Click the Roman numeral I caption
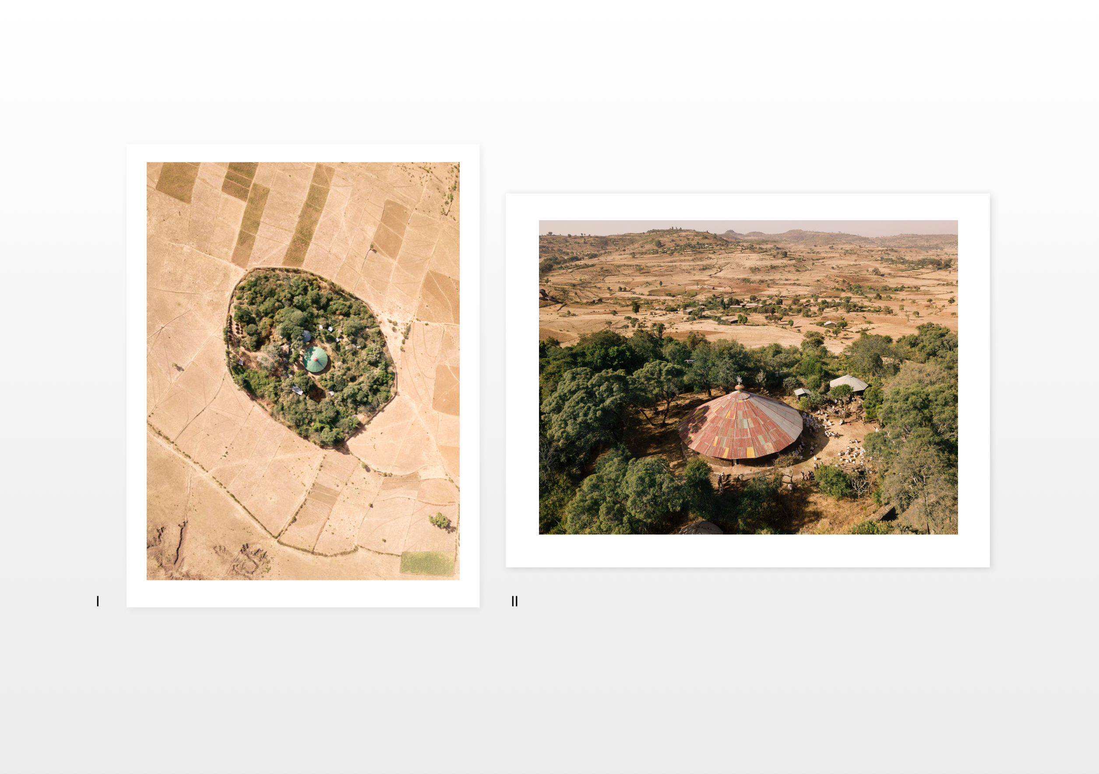 click(x=98, y=601)
